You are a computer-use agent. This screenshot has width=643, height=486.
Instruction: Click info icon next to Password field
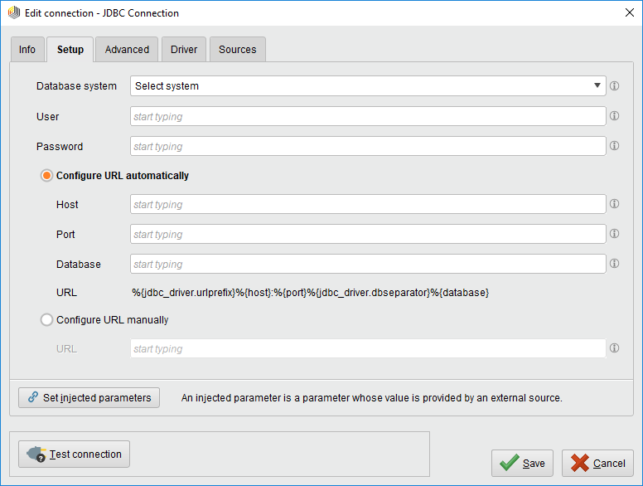(614, 146)
